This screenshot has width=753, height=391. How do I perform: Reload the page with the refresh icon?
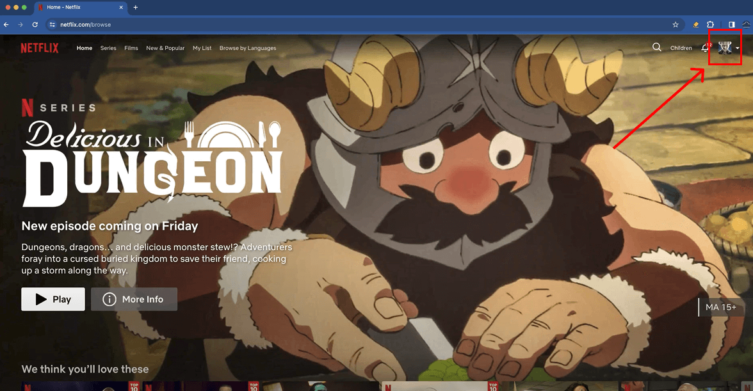coord(34,24)
